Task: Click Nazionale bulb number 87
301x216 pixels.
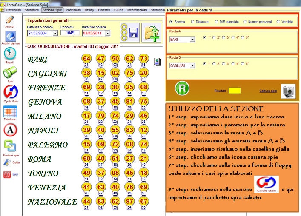Action: point(129,201)
